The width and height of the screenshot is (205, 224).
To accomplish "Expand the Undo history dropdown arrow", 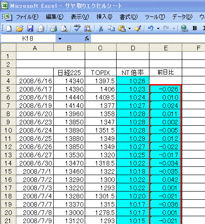I will [x=158, y=28].
